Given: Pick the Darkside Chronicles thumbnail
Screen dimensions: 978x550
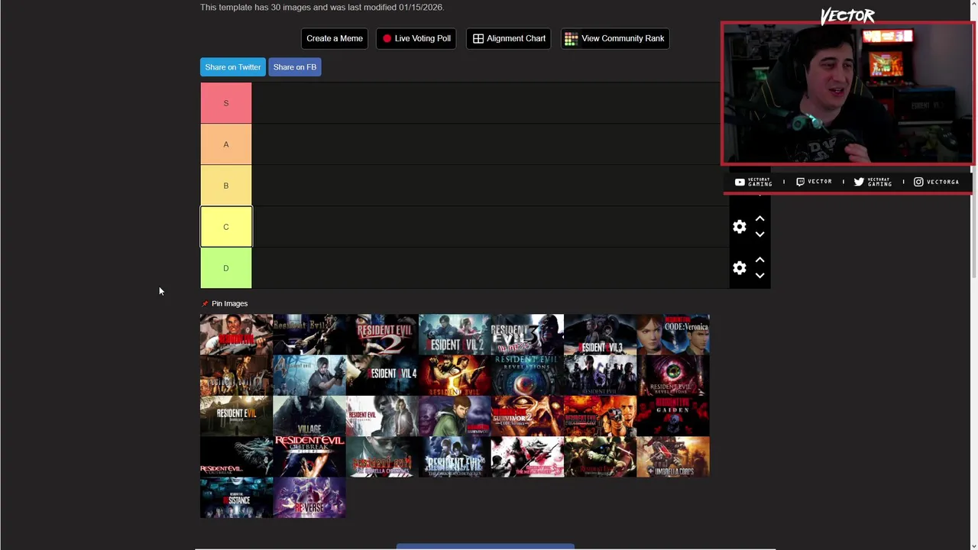Looking at the screenshot, I should click(455, 457).
